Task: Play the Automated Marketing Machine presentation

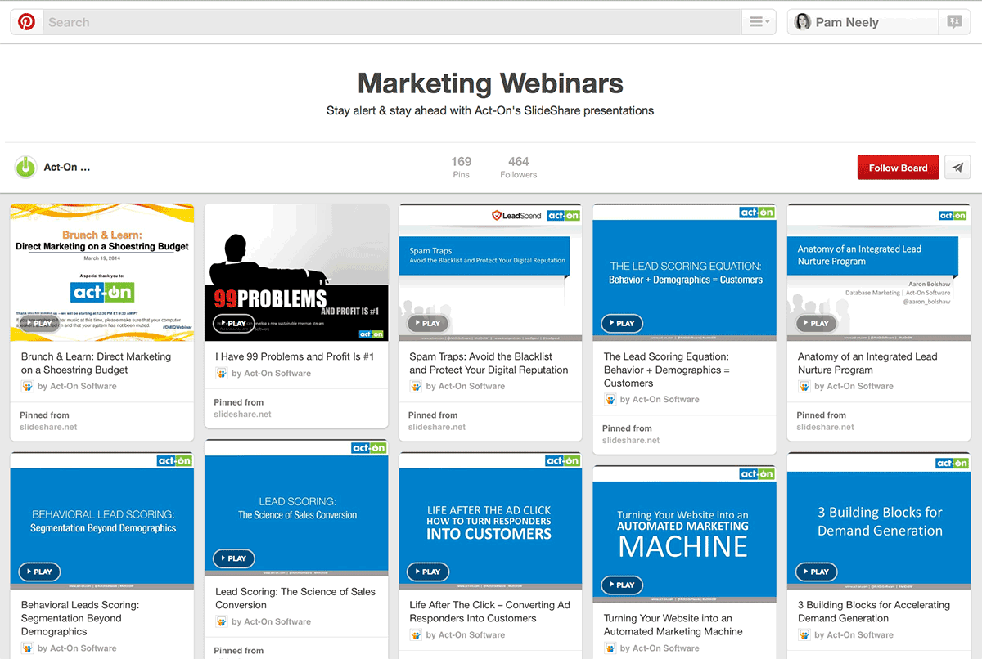Action: pyautogui.click(x=622, y=585)
